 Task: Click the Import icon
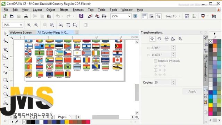click(90, 16)
